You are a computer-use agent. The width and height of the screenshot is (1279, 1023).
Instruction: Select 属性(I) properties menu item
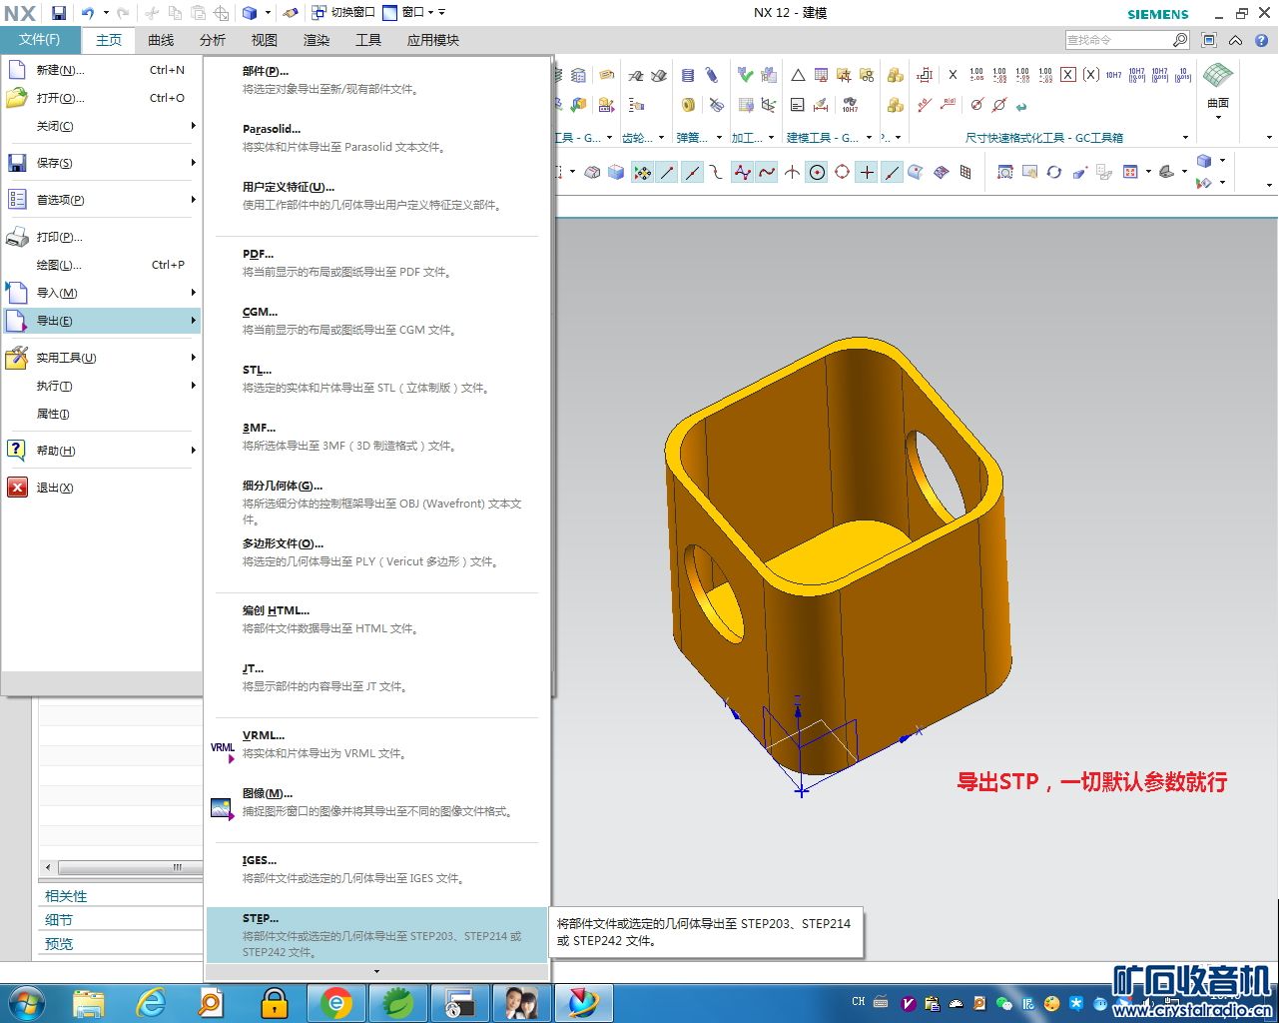pyautogui.click(x=100, y=414)
